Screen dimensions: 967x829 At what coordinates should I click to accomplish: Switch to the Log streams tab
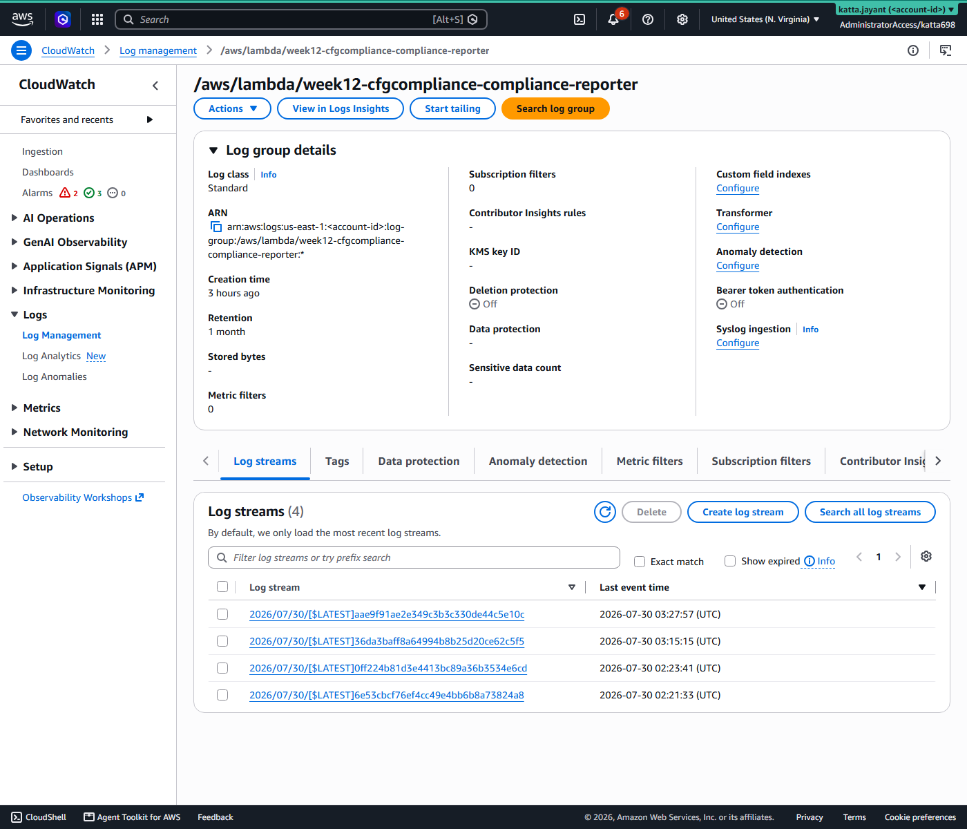(x=265, y=461)
